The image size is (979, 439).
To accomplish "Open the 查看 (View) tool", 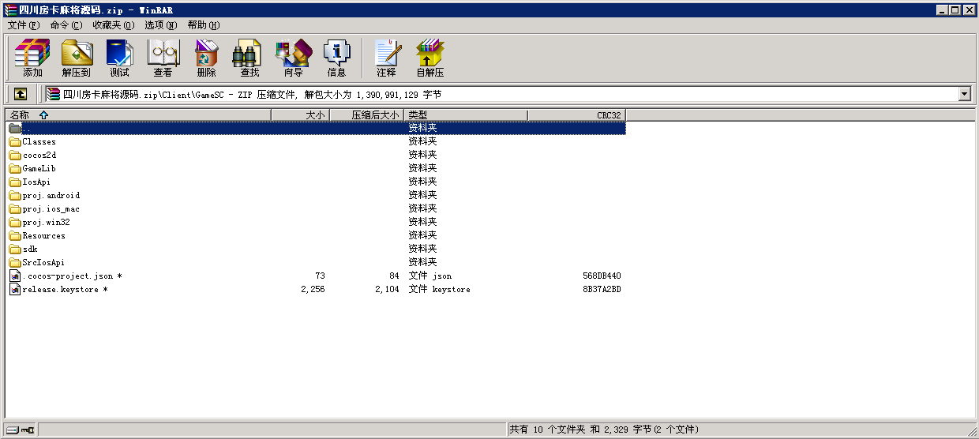I will [163, 58].
